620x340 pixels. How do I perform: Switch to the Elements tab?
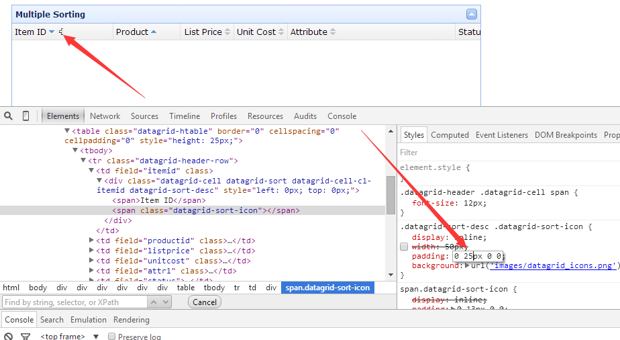click(63, 116)
